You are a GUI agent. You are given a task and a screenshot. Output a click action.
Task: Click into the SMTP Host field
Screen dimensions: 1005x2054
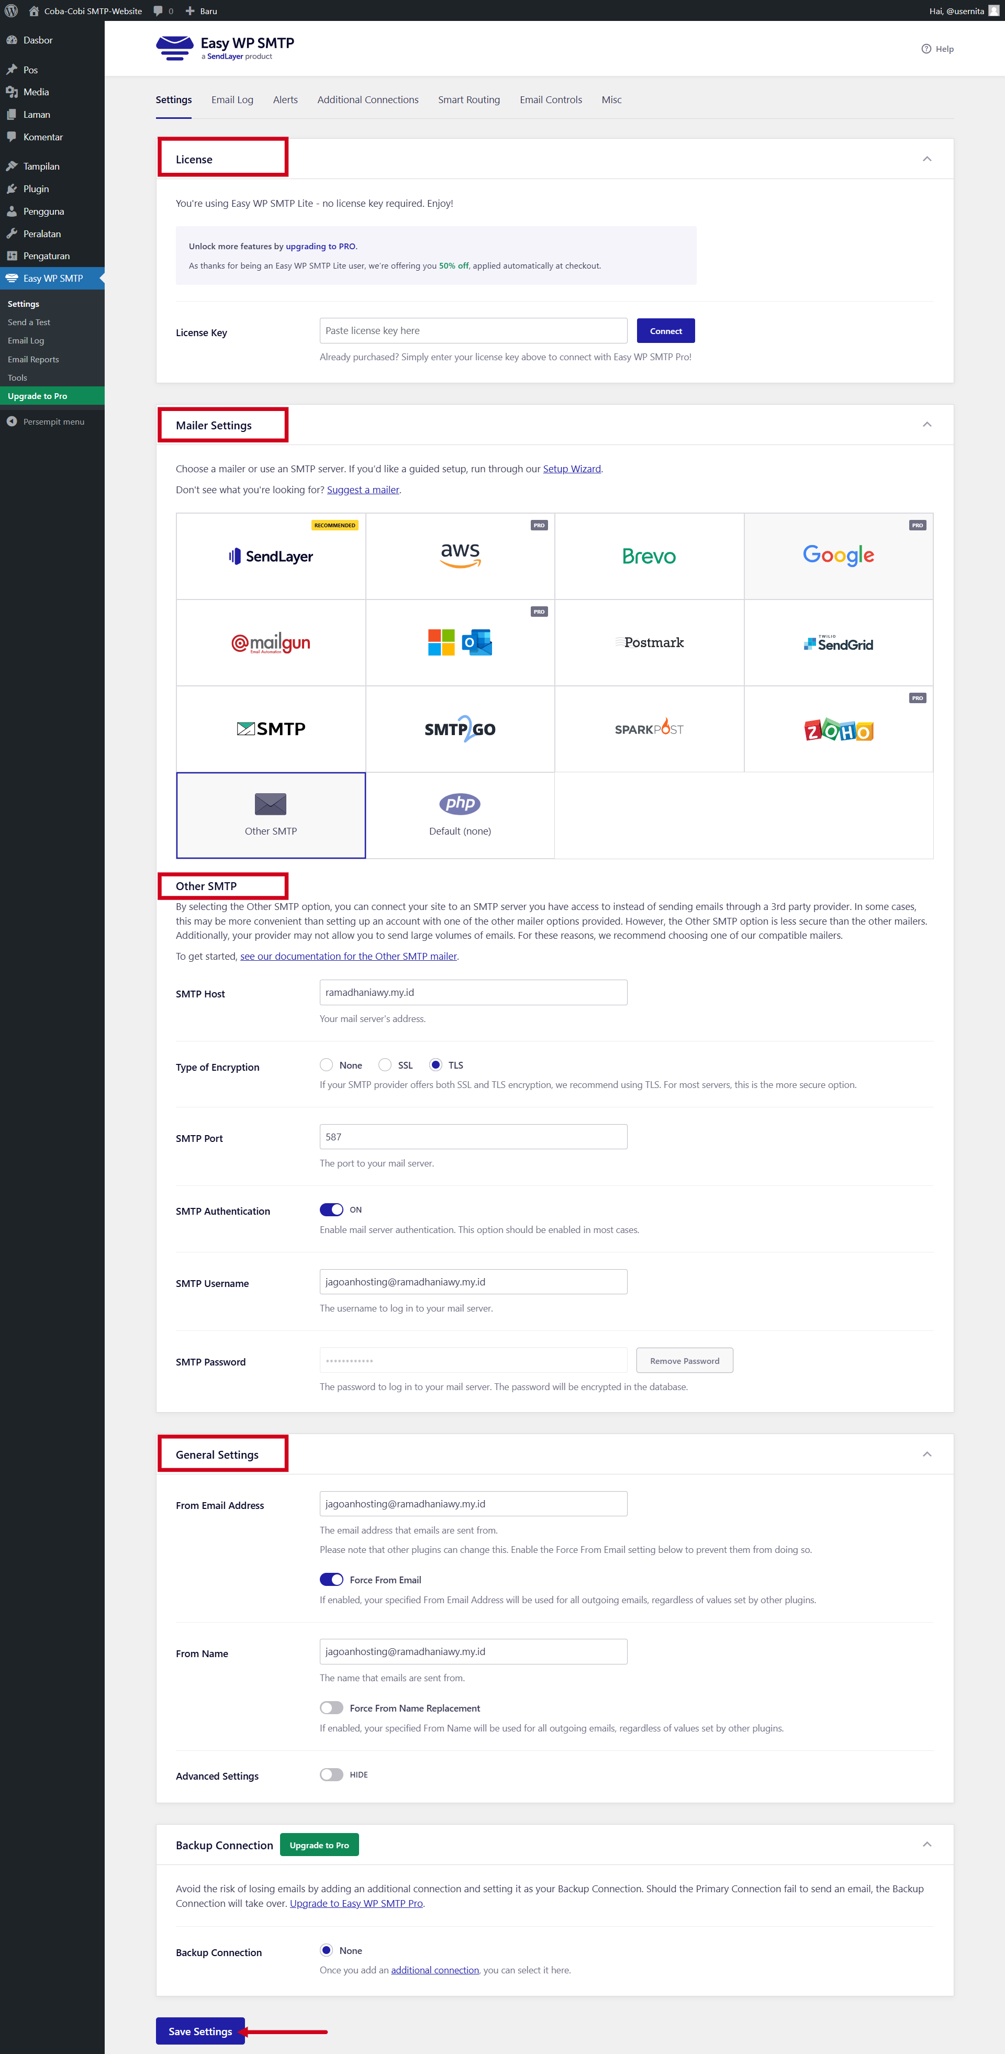point(473,992)
